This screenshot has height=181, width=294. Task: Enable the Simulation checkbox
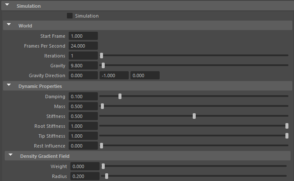coord(70,16)
